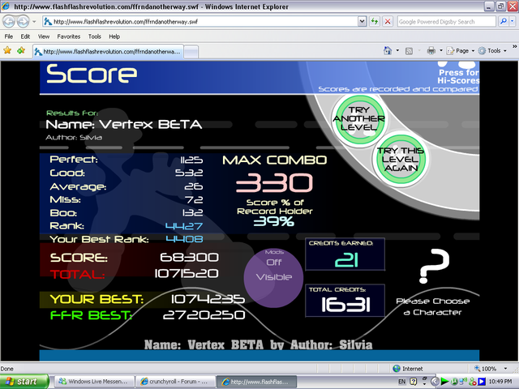This screenshot has height=389, width=519.
Task: Expand the address bar history dropdown
Action: (x=362, y=22)
